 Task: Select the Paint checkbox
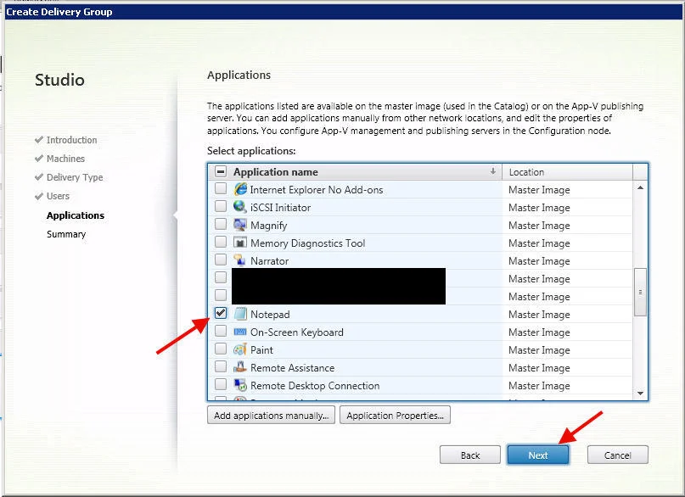coord(221,349)
